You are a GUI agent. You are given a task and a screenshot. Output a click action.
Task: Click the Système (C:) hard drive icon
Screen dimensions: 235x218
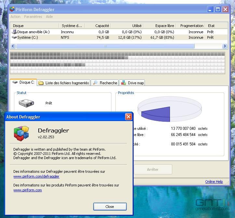tap(14, 37)
